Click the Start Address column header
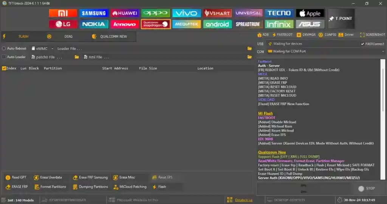Image resolution: width=387 pixels, height=204 pixels. [x=115, y=68]
